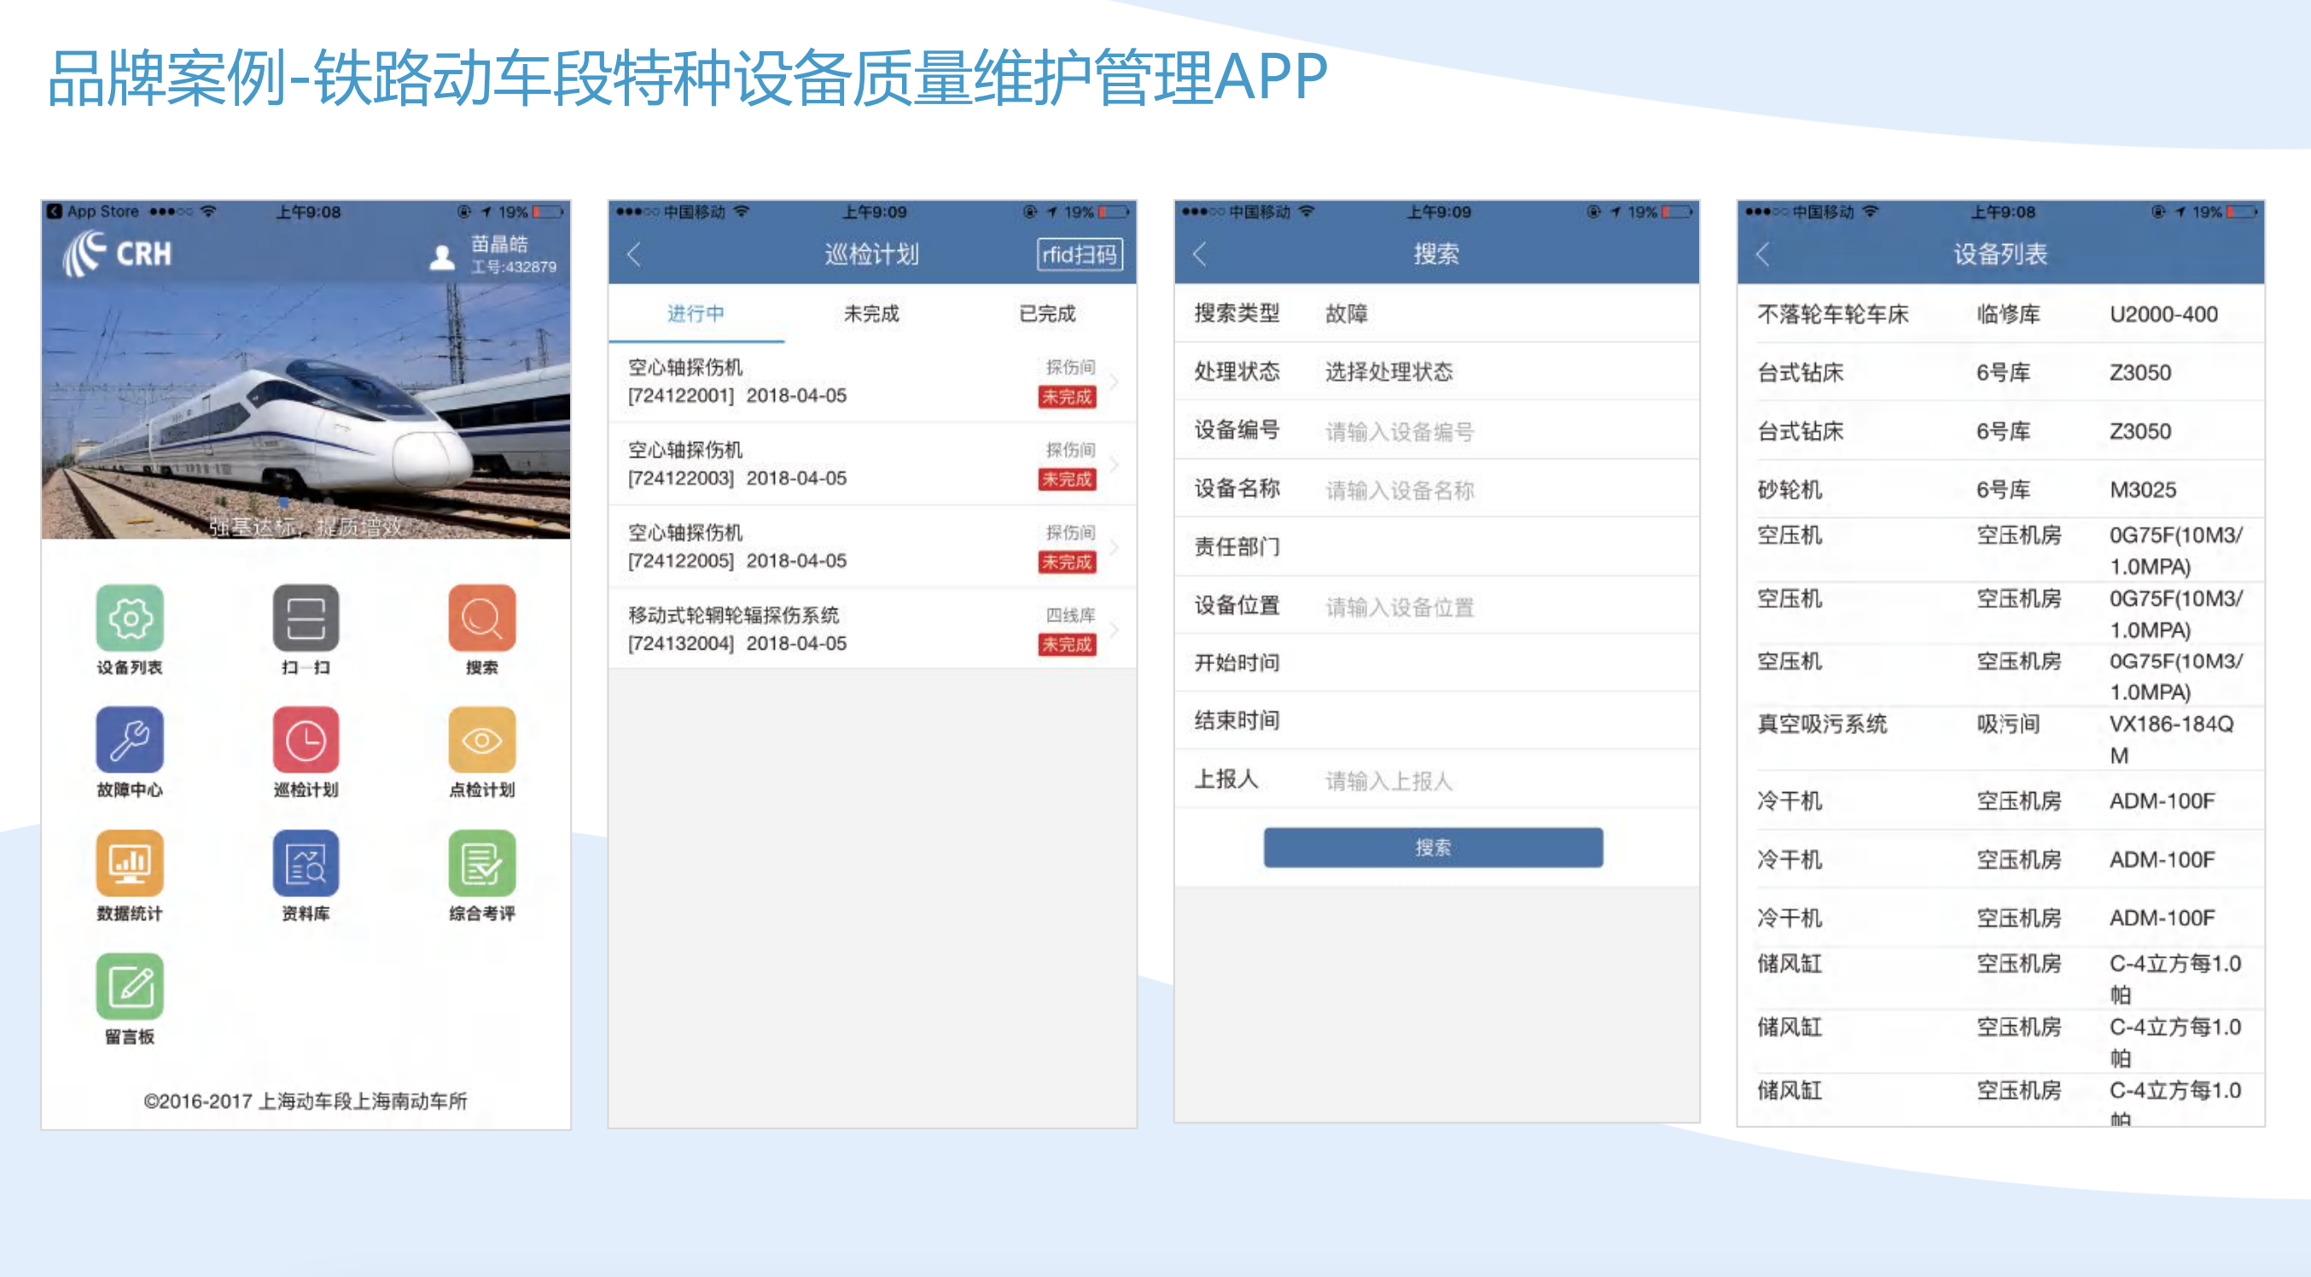Tap the rfid扫码 button
2311x1277 pixels.
pyautogui.click(x=1080, y=255)
